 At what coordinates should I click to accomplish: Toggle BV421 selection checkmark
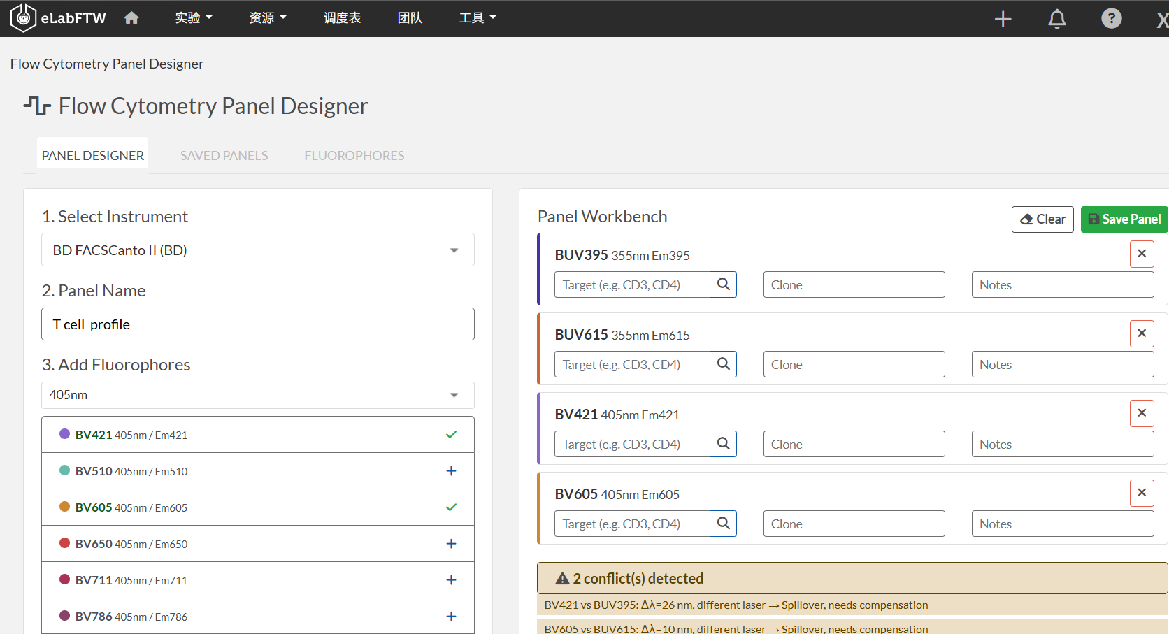[451, 435]
